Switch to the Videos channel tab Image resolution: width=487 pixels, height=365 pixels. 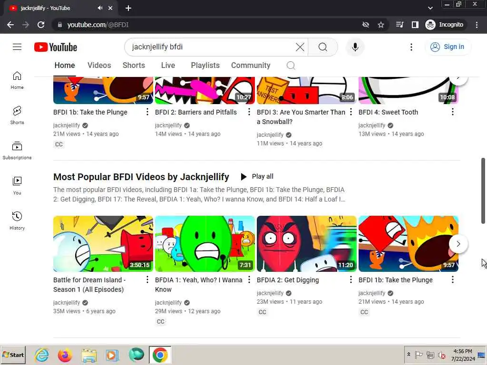tap(99, 66)
